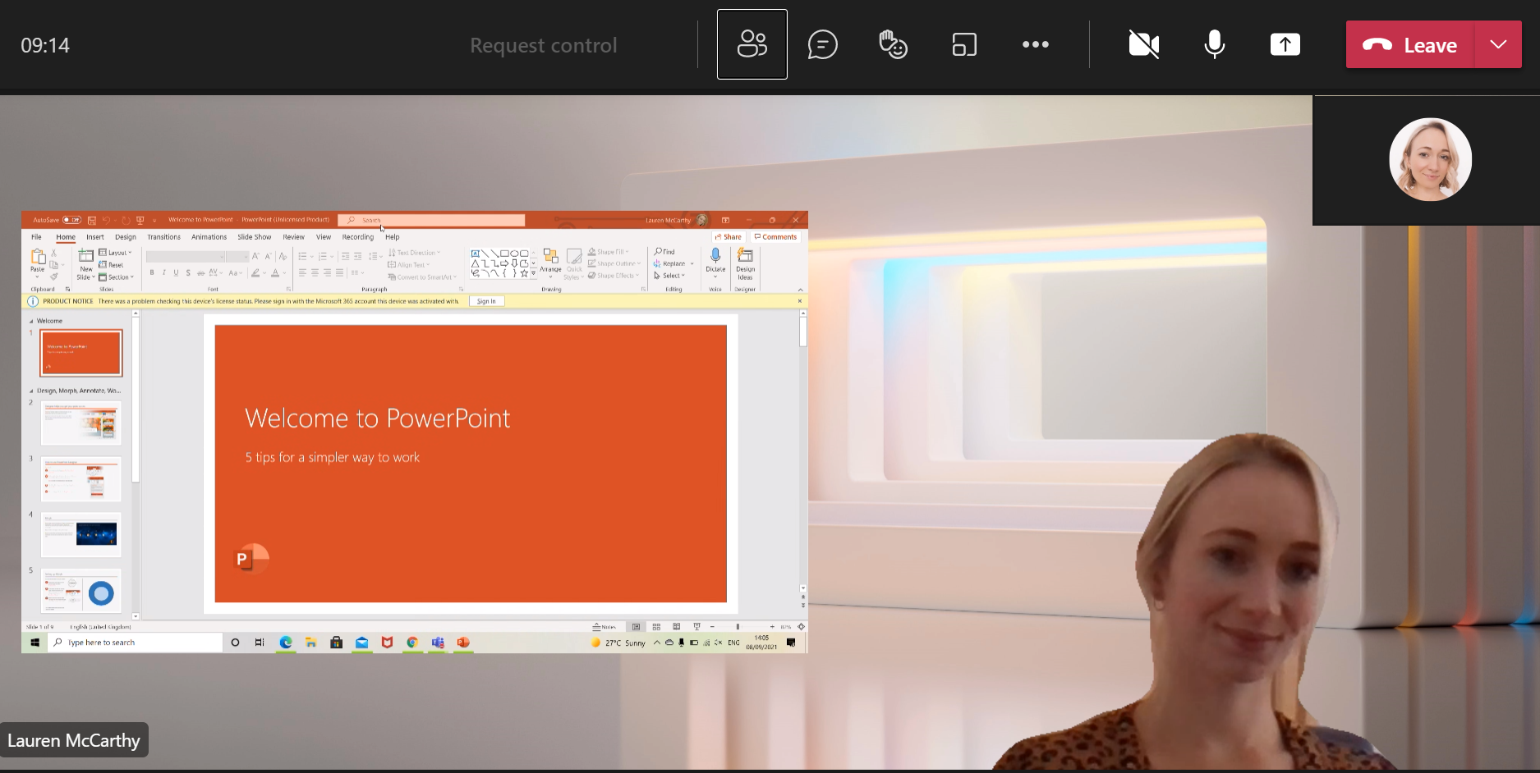Open the meeting chat icon
Viewport: 1540px width, 773px height.
[822, 44]
